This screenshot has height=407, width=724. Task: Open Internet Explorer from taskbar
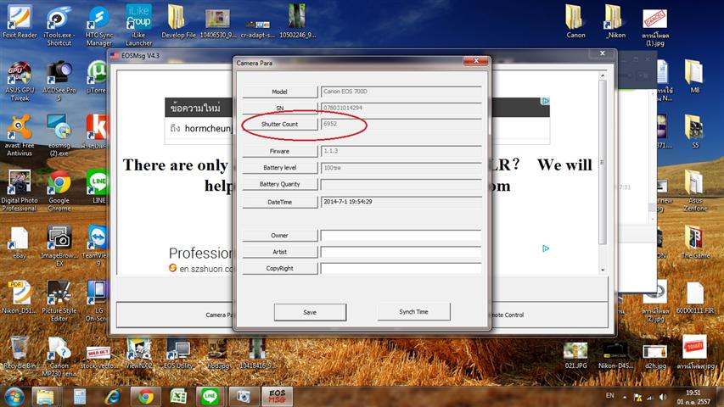(113, 396)
